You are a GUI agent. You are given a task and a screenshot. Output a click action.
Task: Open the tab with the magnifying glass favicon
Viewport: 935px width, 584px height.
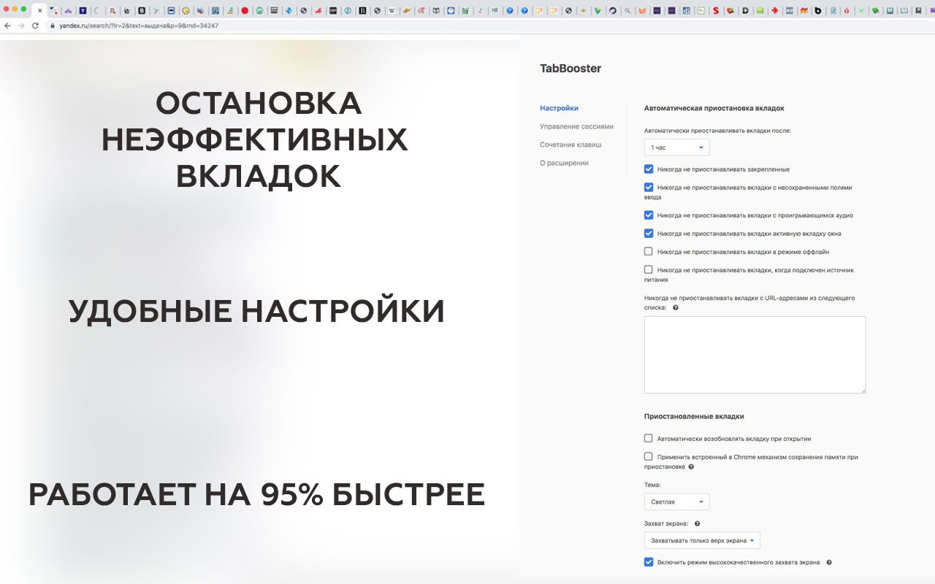tap(627, 11)
